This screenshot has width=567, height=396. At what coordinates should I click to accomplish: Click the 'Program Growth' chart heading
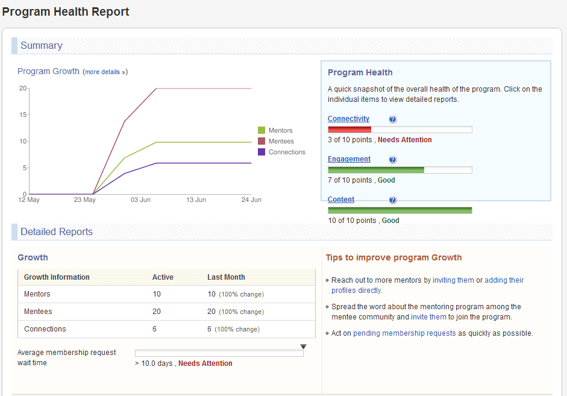pos(48,71)
